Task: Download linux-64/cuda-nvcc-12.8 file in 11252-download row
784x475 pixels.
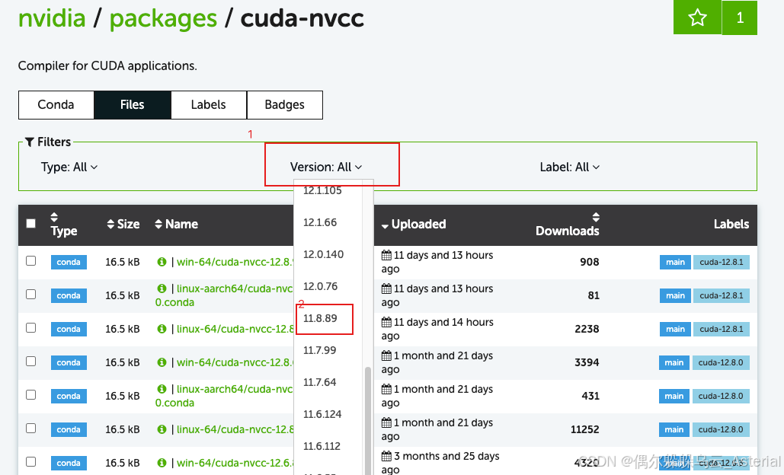Action: pos(235,429)
